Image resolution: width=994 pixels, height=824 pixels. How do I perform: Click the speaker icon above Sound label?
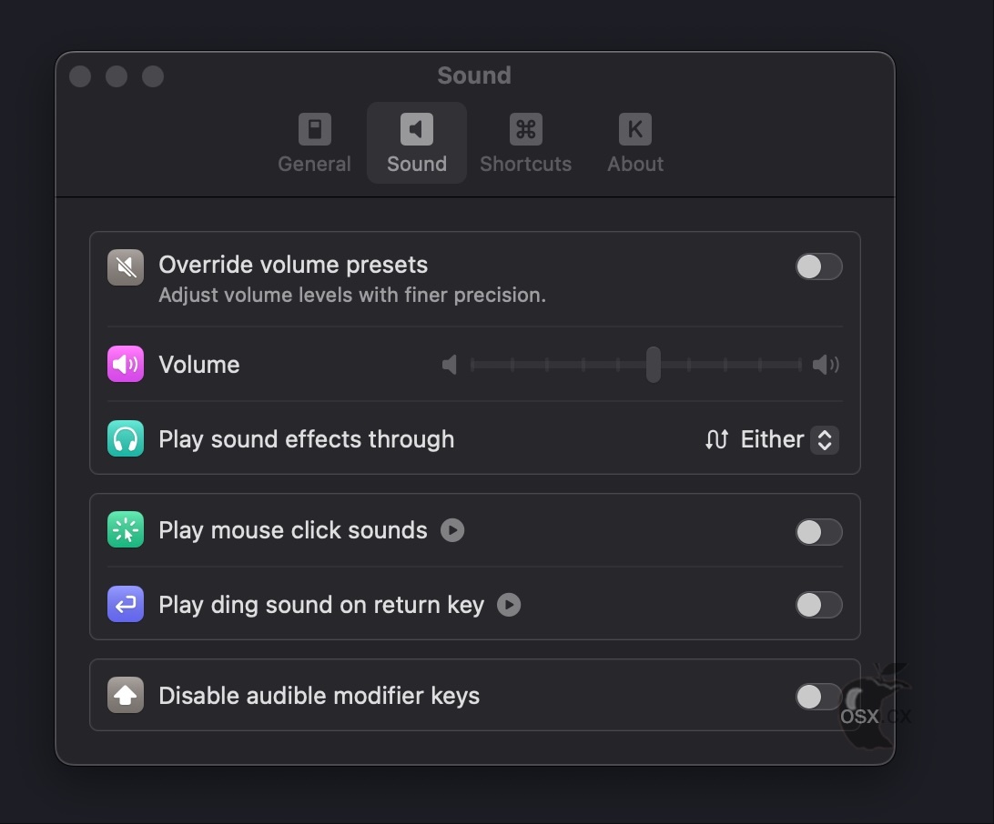pos(416,128)
